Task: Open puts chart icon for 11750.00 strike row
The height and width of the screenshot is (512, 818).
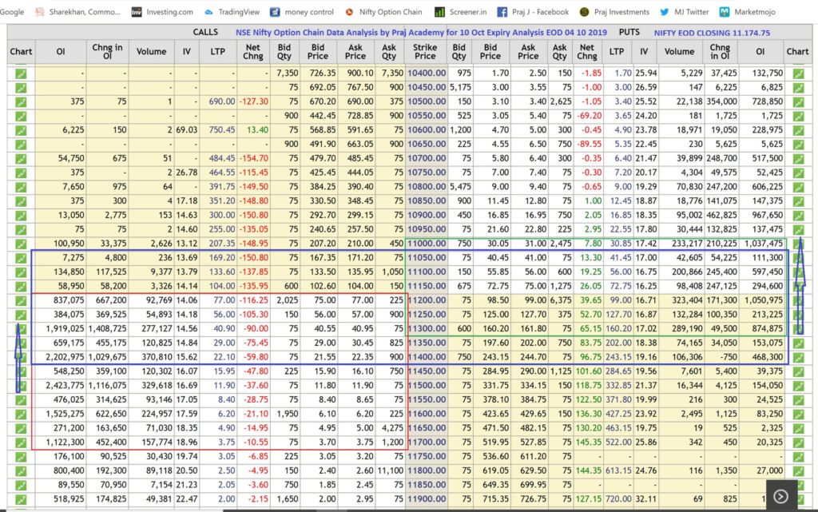Action: pyautogui.click(x=798, y=457)
